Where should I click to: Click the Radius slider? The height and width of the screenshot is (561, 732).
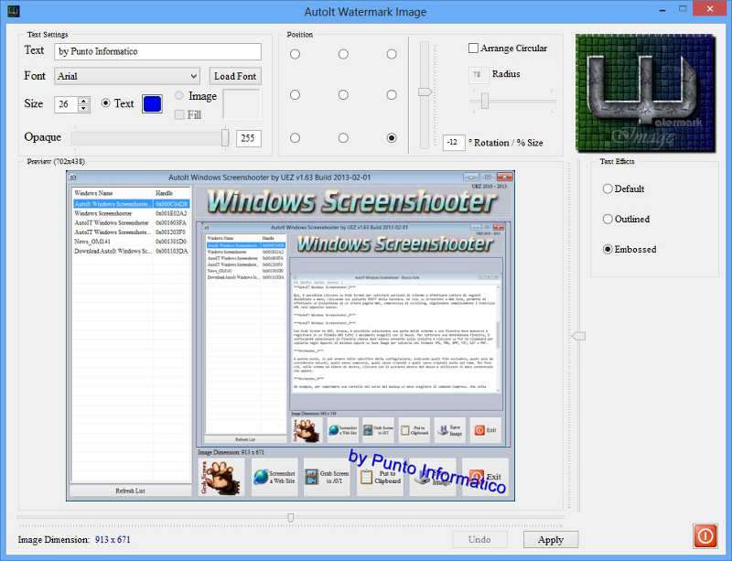pos(512,101)
